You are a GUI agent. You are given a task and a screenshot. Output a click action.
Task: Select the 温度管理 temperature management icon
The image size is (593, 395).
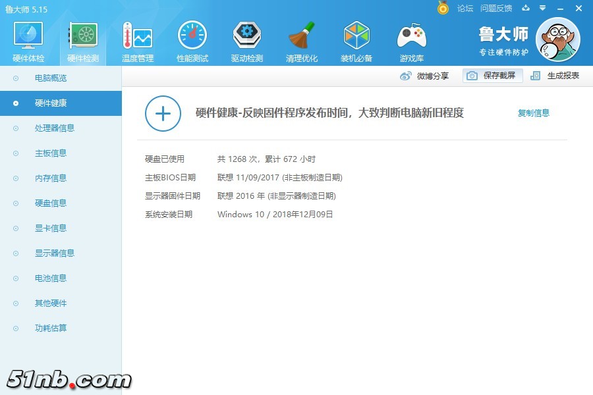pos(136,39)
